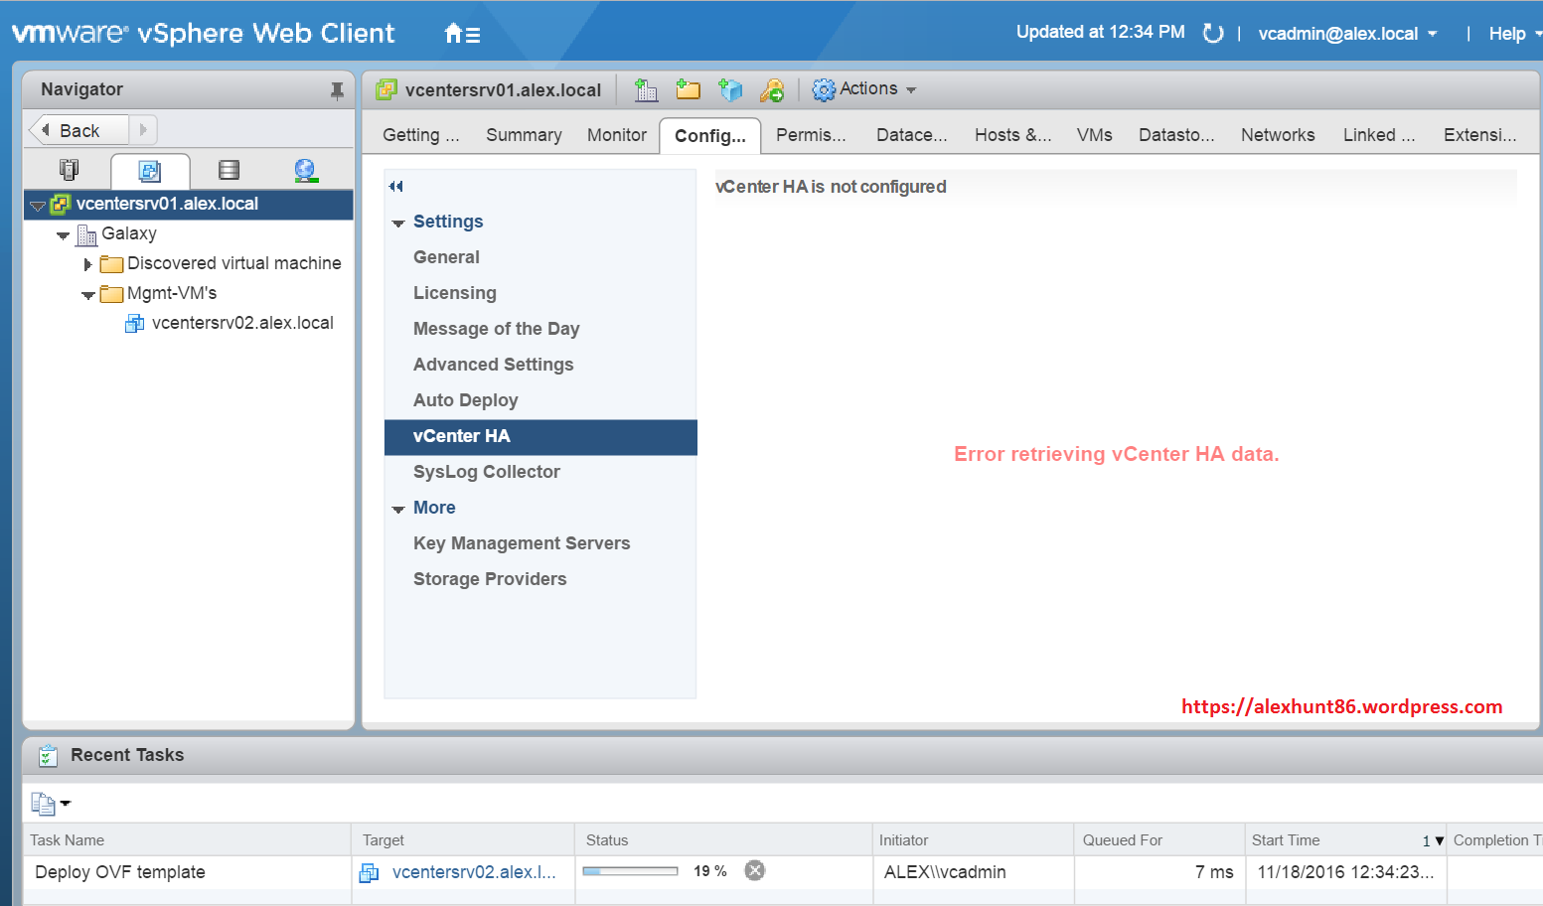Switch to the Summary tab
Screen dimensions: 1543x906
[524, 135]
